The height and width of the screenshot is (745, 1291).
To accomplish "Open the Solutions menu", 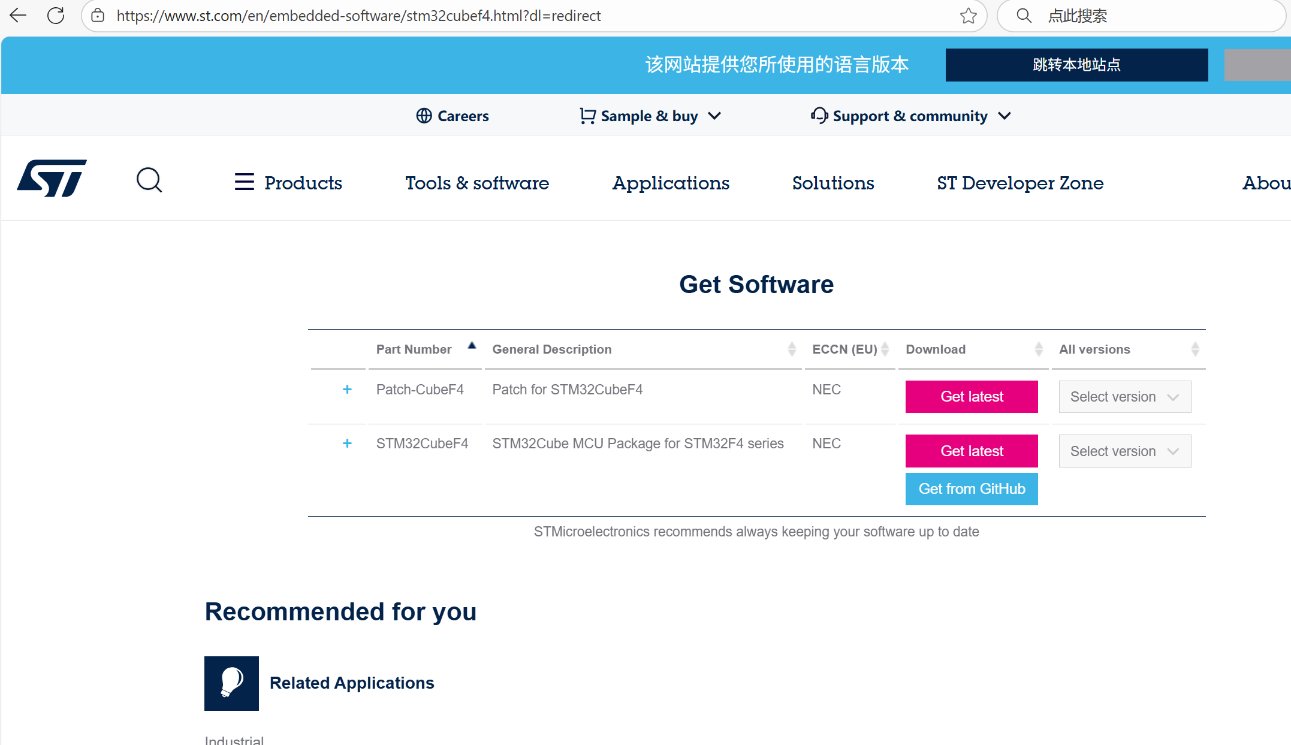I will click(833, 182).
